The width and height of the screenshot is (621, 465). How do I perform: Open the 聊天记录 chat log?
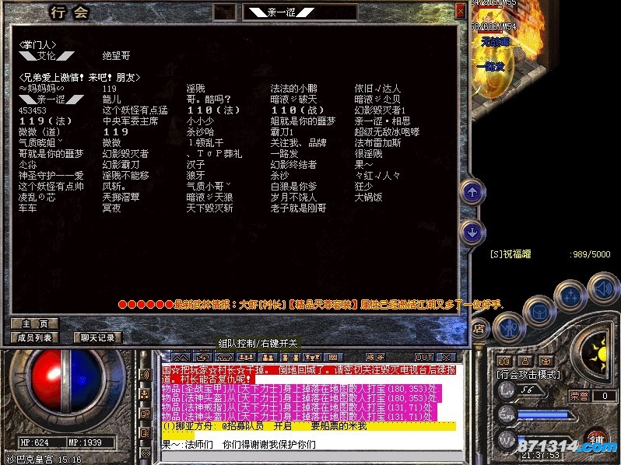(x=98, y=337)
